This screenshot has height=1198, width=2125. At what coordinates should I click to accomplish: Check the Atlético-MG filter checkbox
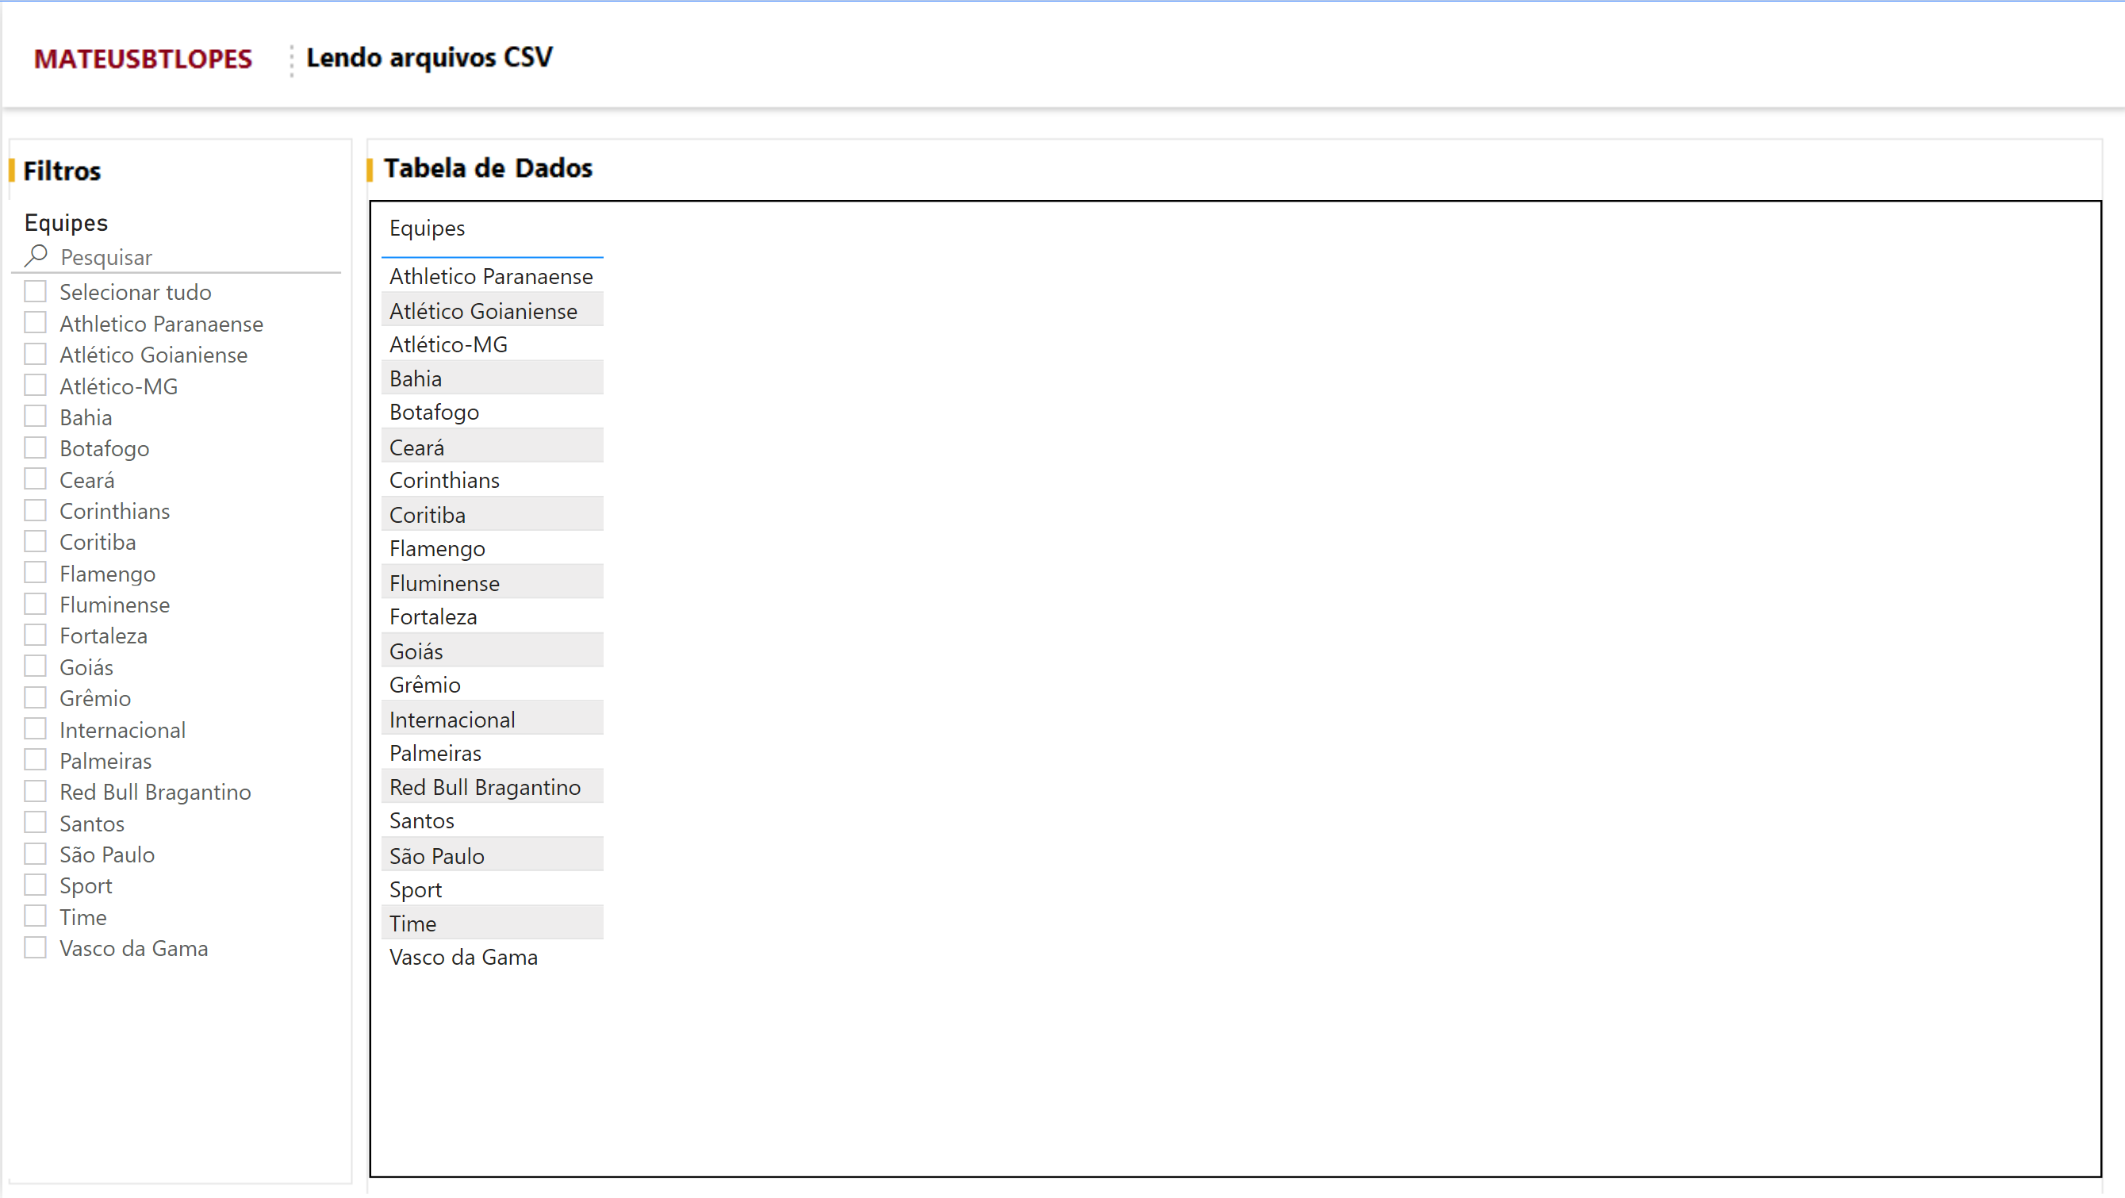point(36,386)
